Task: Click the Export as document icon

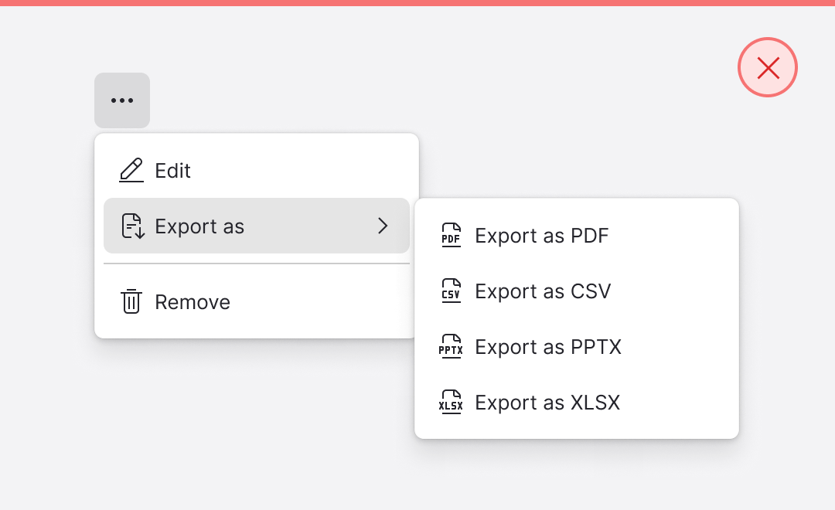Action: [x=133, y=226]
